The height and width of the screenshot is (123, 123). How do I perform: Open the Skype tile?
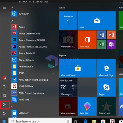pos(106,87)
